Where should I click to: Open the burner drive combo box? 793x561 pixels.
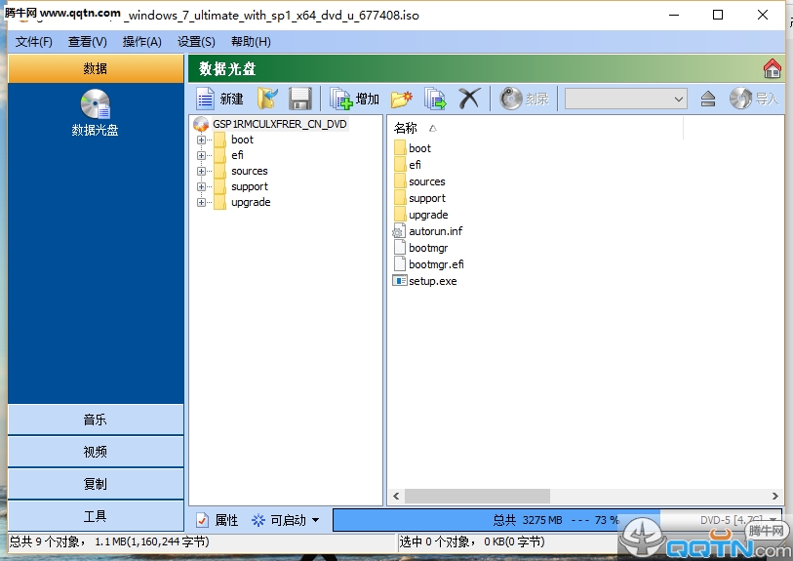tap(626, 99)
